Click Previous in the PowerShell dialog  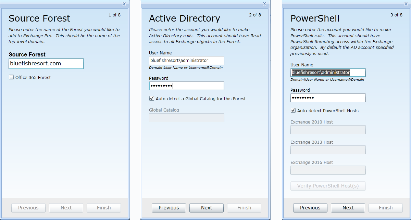[x=310, y=208]
